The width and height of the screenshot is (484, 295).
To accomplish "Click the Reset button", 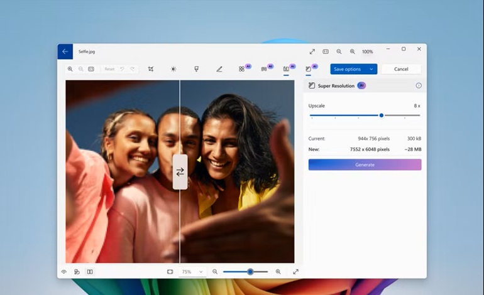I will pos(109,69).
